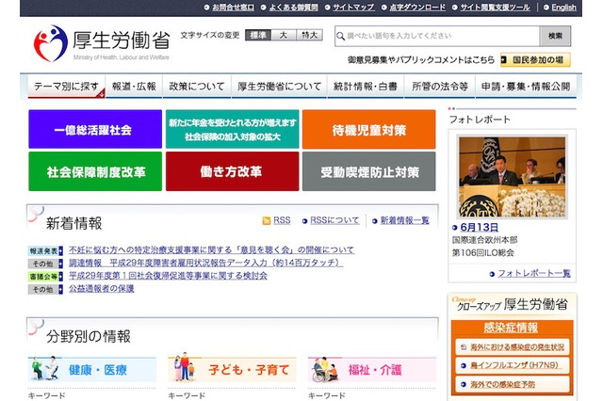This screenshot has width=603, height=401.
Task: Click the 報道発表 category tag icon
Action: pos(45,251)
